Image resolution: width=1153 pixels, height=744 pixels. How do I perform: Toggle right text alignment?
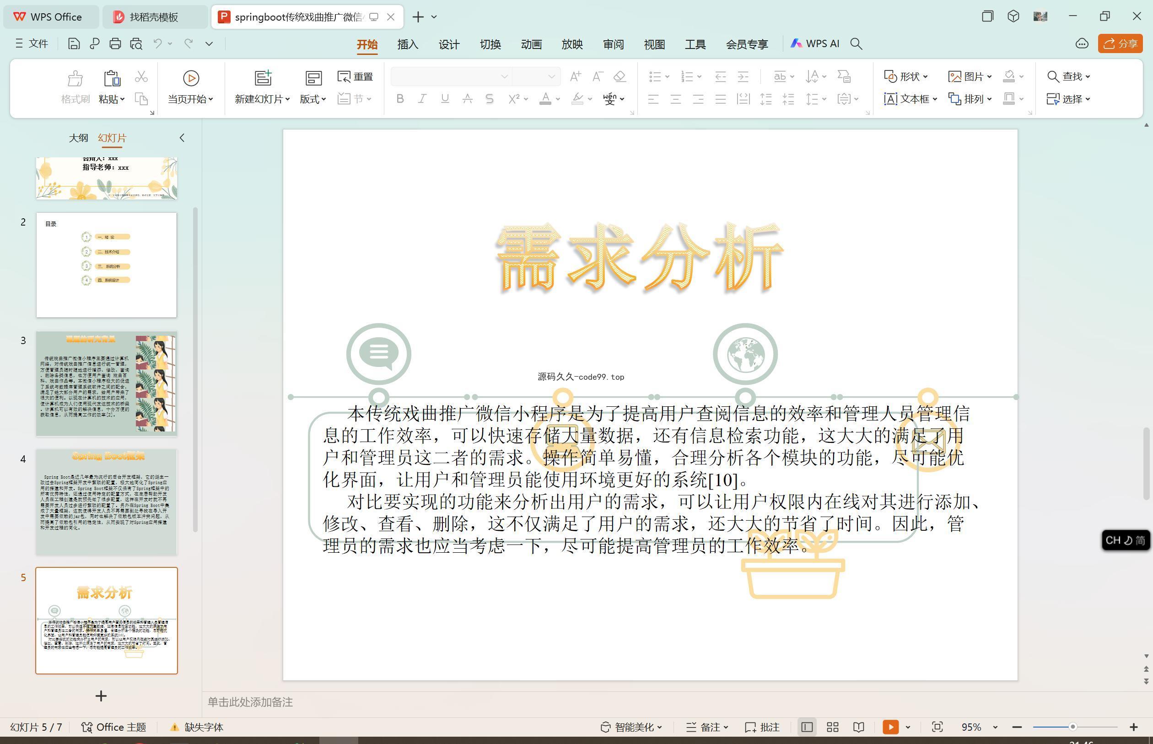[698, 100]
